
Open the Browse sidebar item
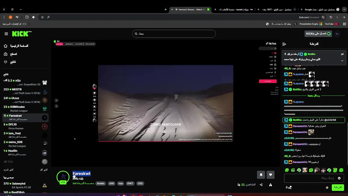(x=10, y=54)
